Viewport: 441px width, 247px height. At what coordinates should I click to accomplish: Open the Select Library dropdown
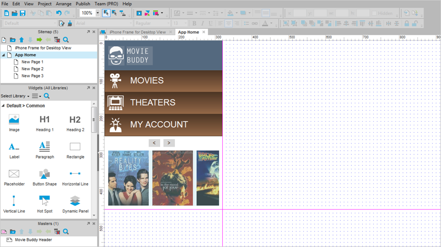pos(15,96)
